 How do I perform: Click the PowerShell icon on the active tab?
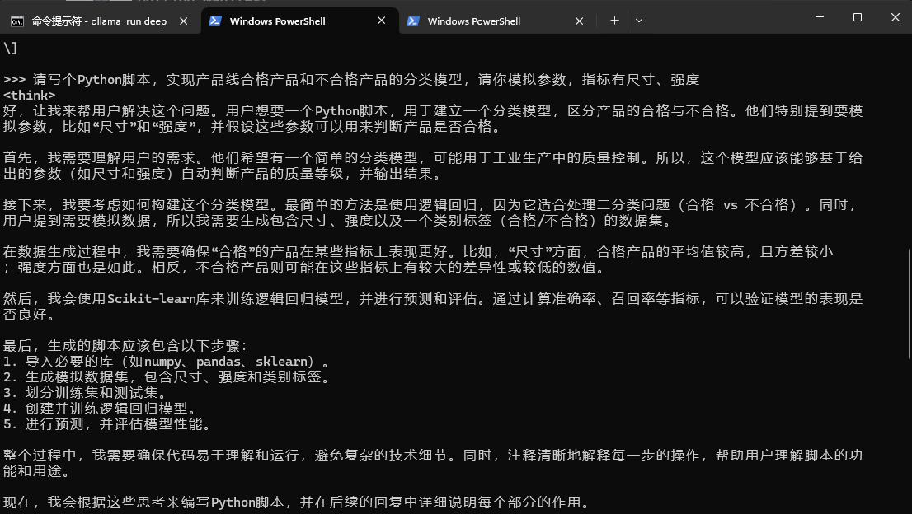pos(215,21)
